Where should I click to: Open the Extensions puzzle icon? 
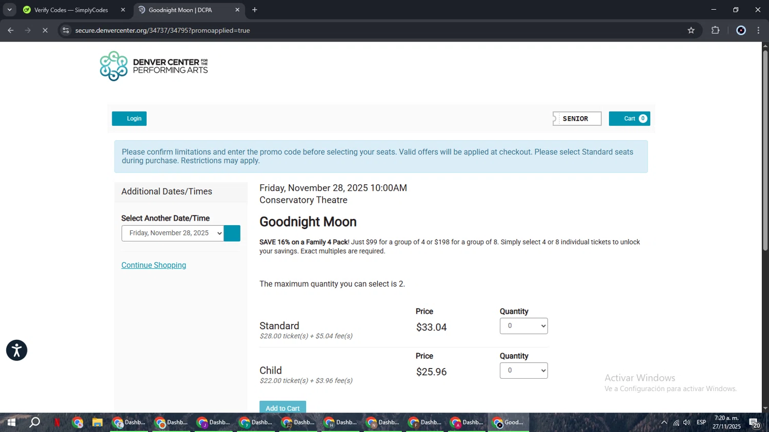[x=716, y=31]
